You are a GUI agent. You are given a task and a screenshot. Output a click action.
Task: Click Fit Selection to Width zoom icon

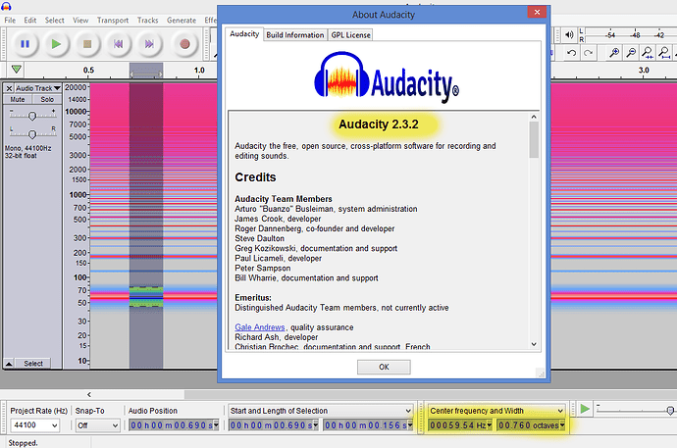click(648, 53)
